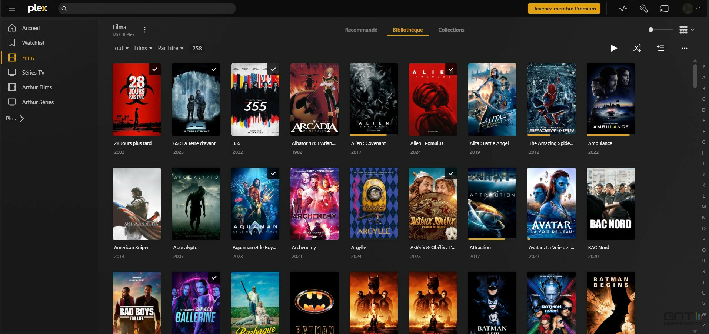Open the Tout filter dropdown

point(121,48)
